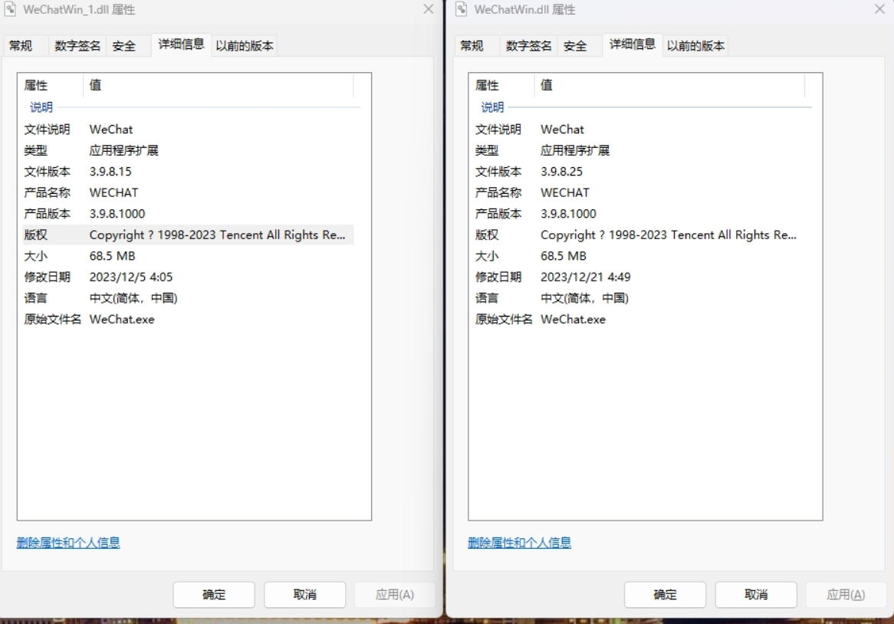Select 详细信息 tab in WeChatWin.dll window

point(633,44)
